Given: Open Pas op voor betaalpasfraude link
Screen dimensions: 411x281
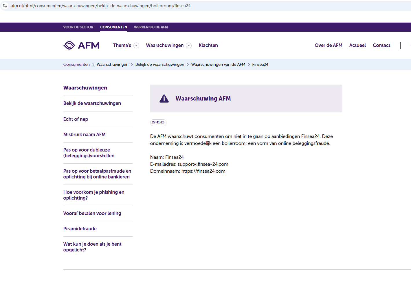Looking at the screenshot, I should coord(97,174).
